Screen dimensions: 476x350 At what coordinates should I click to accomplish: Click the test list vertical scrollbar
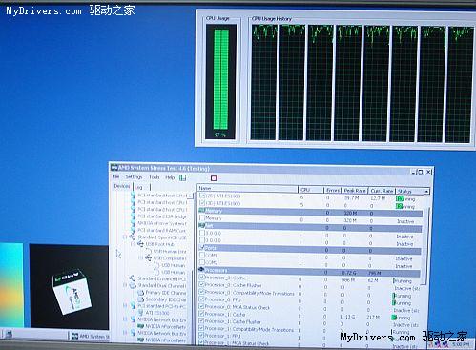point(425,246)
